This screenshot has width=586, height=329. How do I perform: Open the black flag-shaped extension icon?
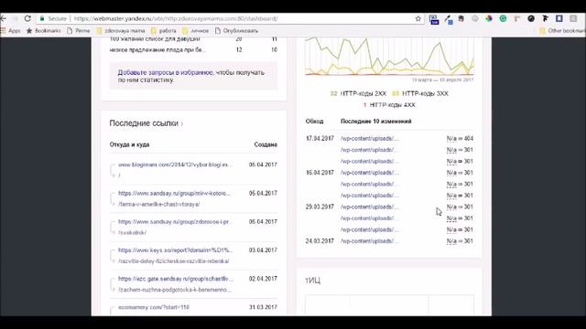[x=546, y=18]
